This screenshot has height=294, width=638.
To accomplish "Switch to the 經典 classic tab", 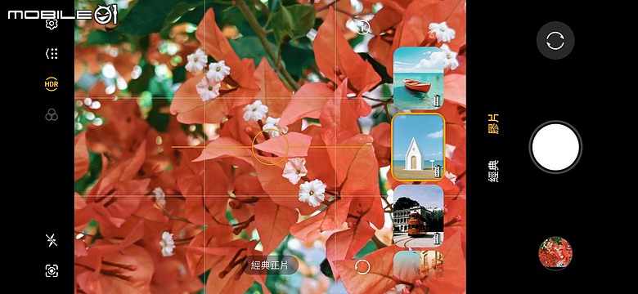I will tap(493, 171).
